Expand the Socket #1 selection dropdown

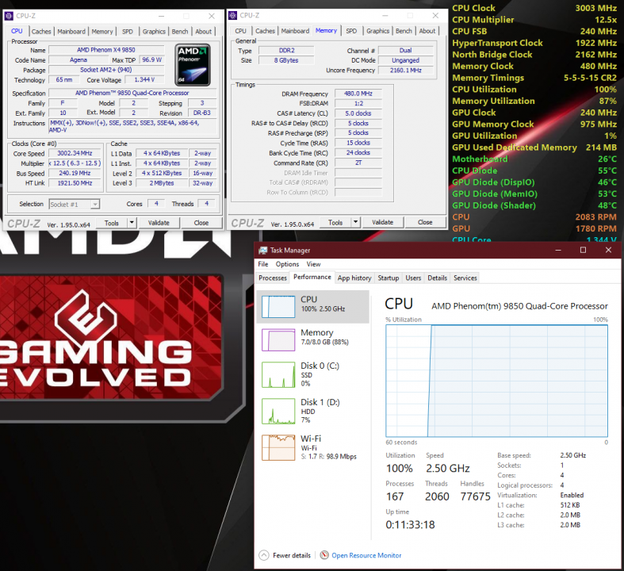pos(96,204)
